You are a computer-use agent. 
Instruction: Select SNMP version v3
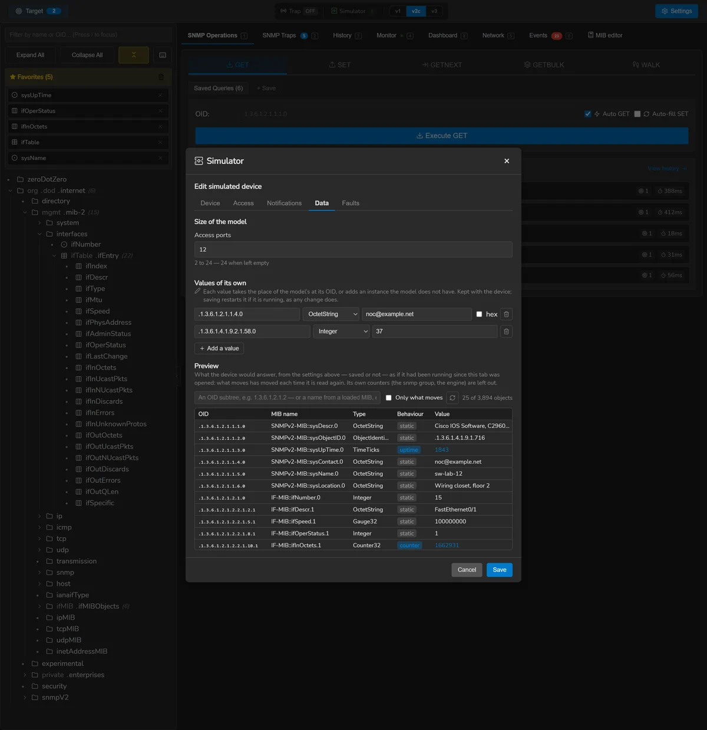coord(434,11)
